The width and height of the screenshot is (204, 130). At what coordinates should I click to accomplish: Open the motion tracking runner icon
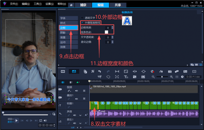coord(100,77)
